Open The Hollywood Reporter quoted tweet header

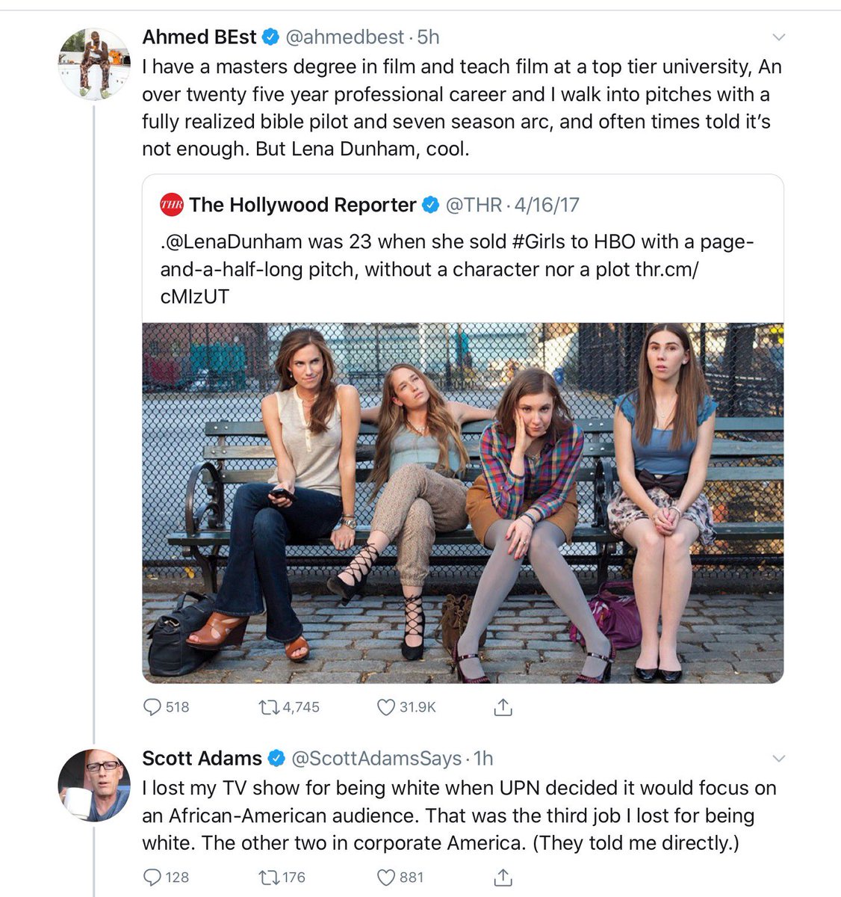coord(302,205)
